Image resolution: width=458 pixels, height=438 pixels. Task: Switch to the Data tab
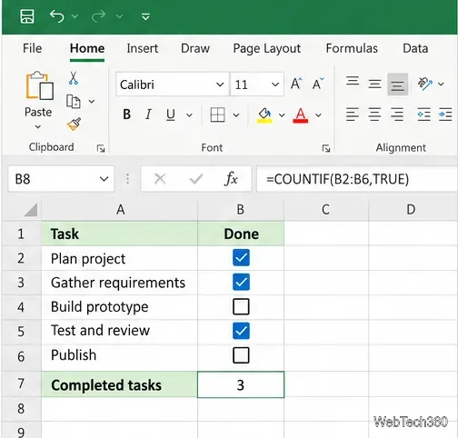point(415,48)
